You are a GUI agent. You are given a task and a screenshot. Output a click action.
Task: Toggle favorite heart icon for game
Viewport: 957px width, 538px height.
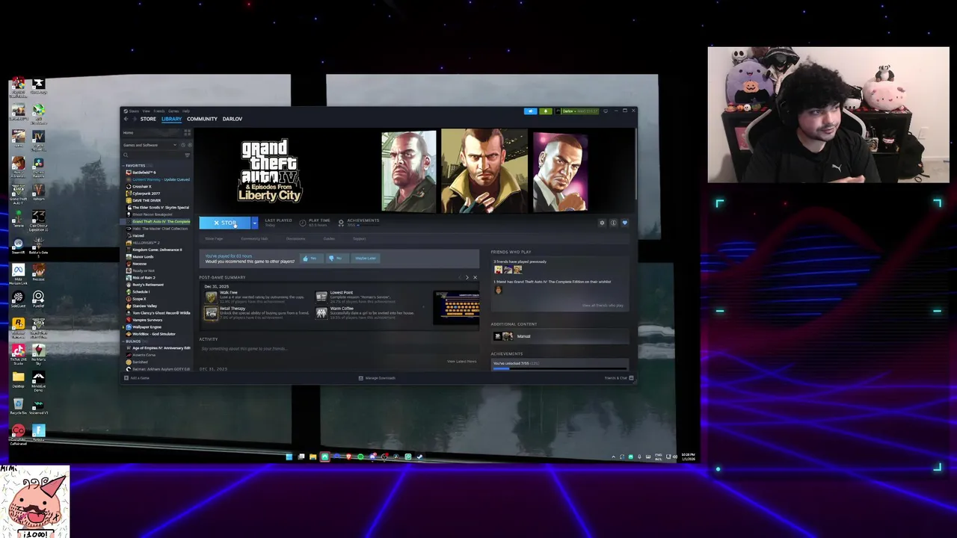(x=624, y=223)
